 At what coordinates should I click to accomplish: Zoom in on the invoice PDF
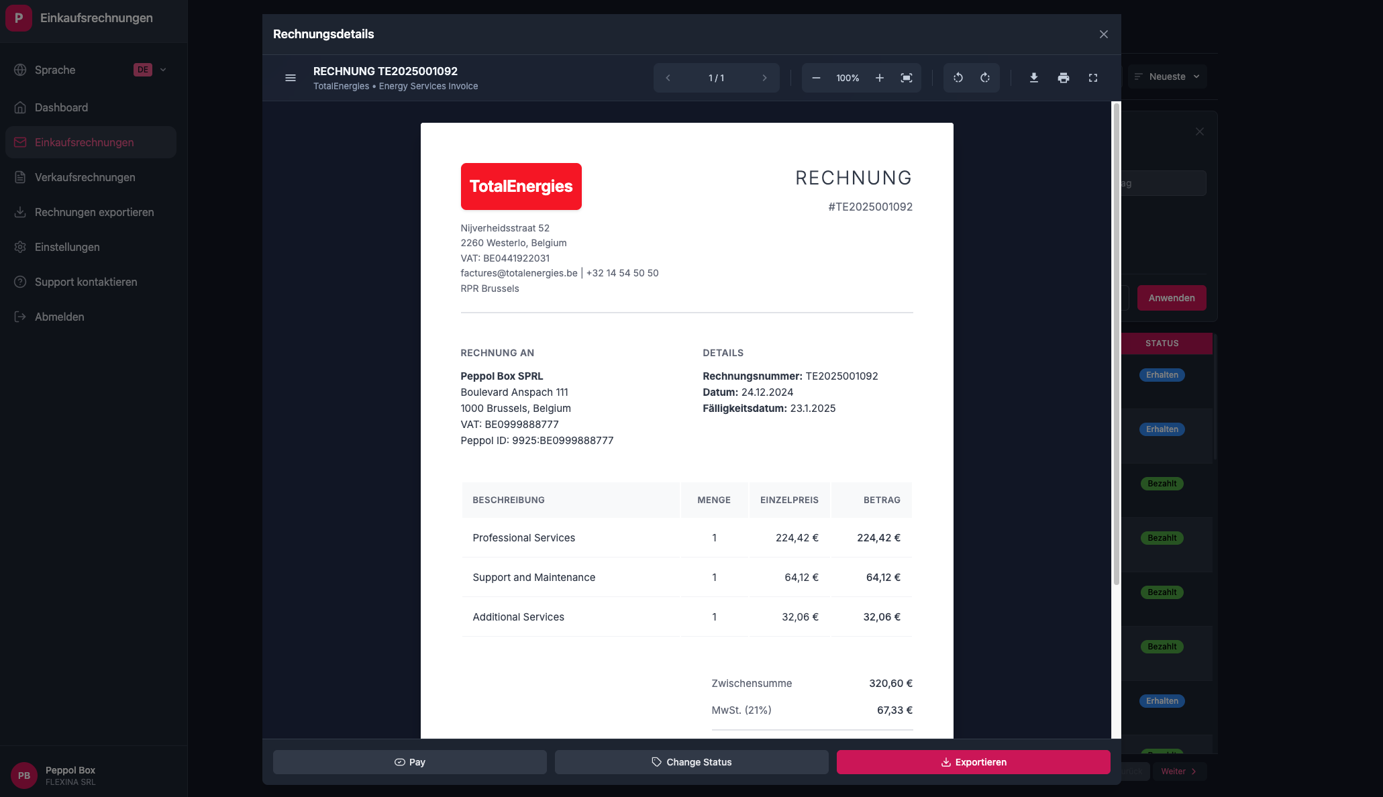tap(880, 78)
